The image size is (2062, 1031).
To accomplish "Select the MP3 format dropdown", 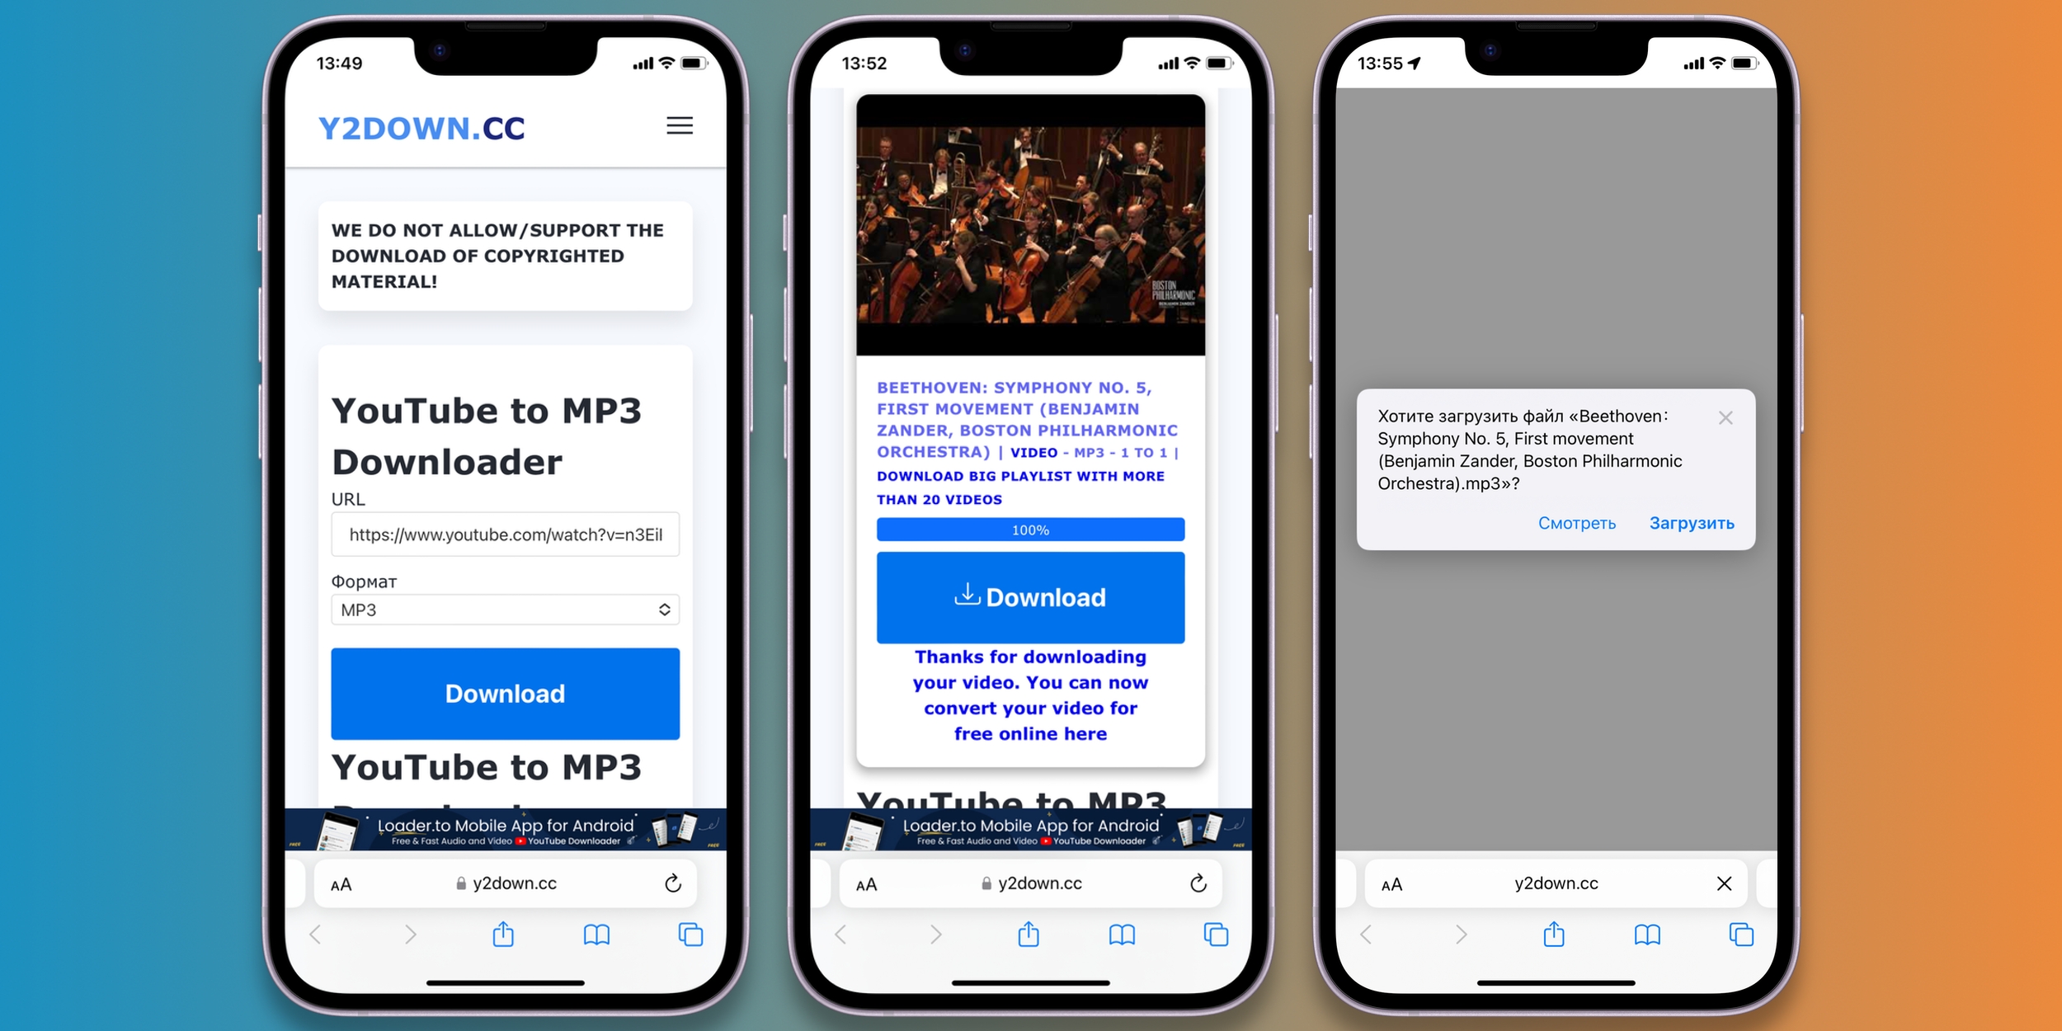I will pyautogui.click(x=504, y=609).
